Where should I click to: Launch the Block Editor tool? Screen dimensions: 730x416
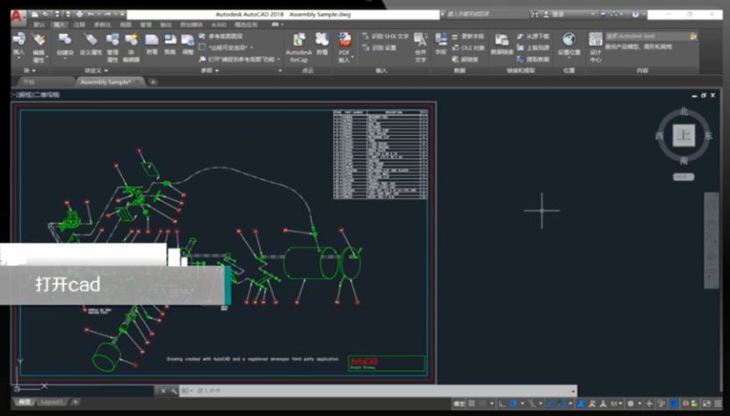(x=131, y=47)
